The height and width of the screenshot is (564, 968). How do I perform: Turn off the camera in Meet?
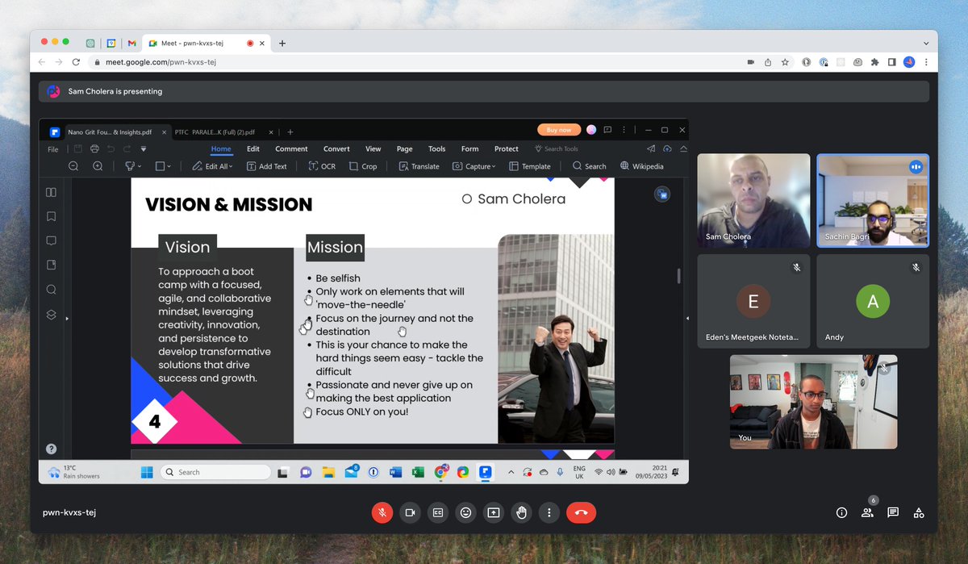point(410,512)
